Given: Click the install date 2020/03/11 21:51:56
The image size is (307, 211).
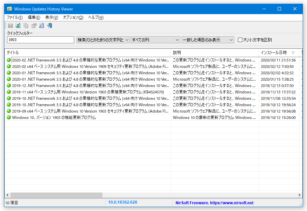Looking at the screenshot, I should [278, 60].
